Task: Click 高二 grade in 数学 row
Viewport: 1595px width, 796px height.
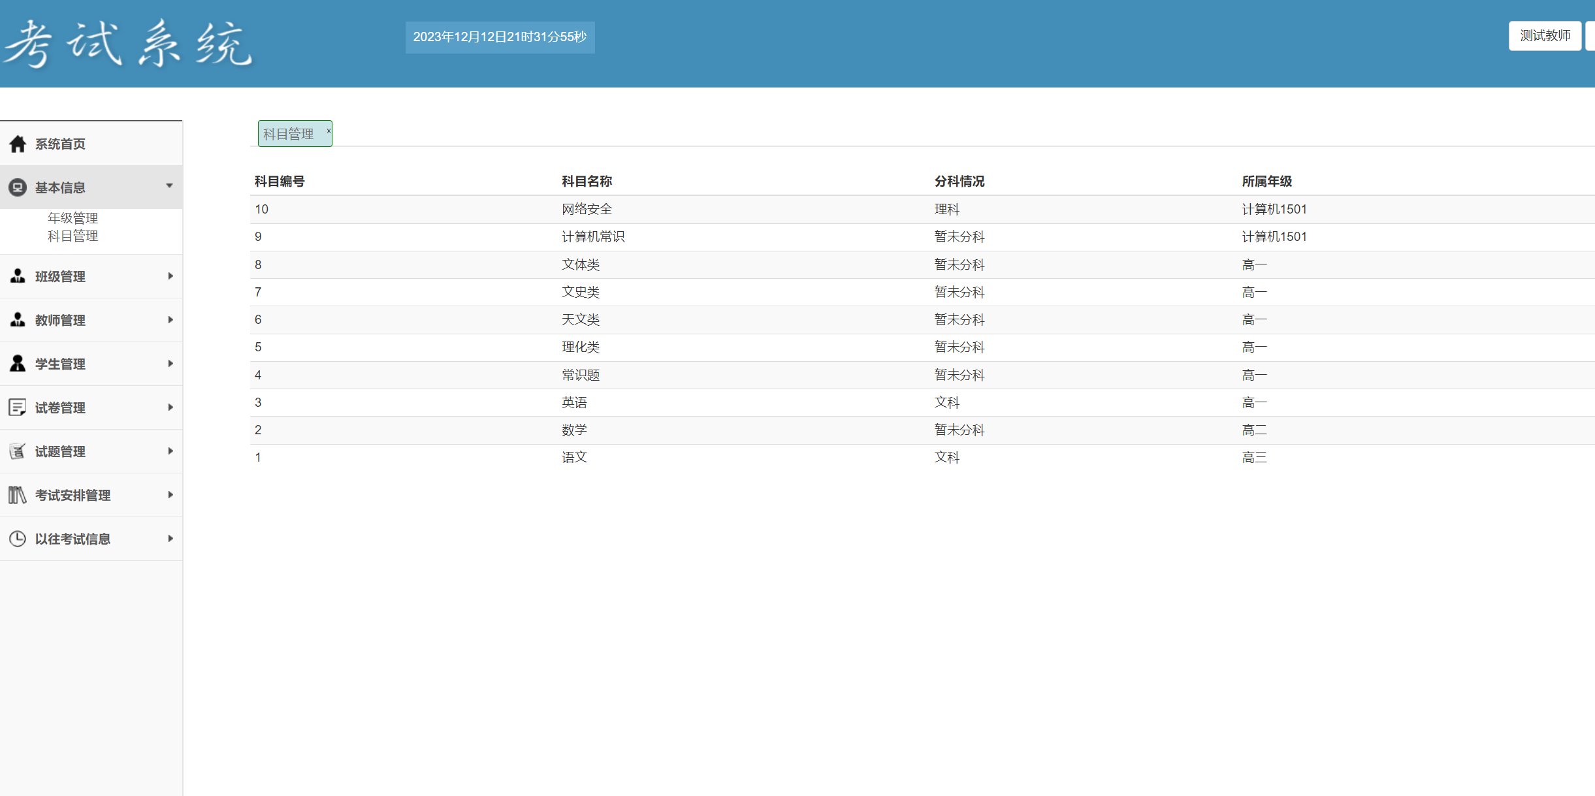Action: point(1254,430)
